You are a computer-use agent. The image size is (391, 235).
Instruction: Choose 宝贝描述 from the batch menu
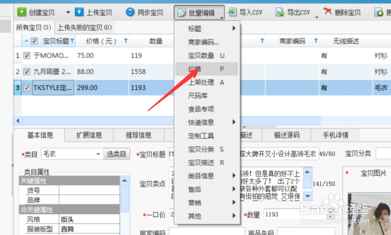pyautogui.click(x=207, y=163)
